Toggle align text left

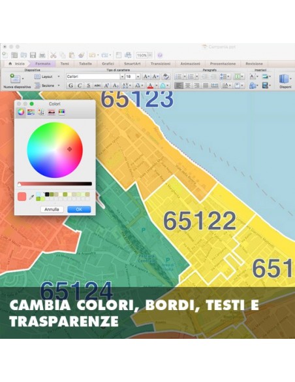click(x=179, y=86)
